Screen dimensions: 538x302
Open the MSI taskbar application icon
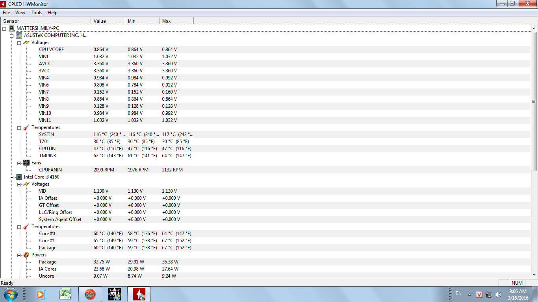tap(114, 294)
